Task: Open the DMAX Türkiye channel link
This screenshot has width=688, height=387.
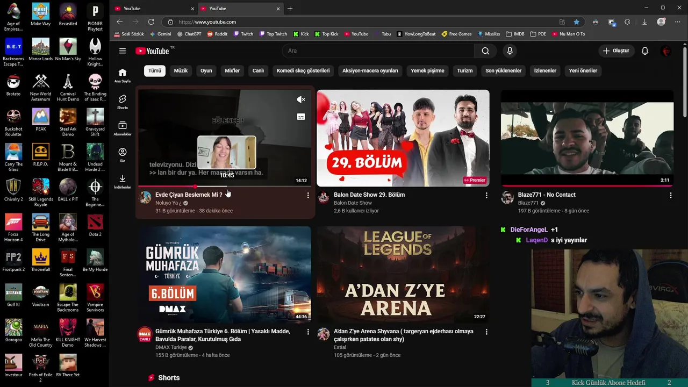Action: [x=171, y=347]
